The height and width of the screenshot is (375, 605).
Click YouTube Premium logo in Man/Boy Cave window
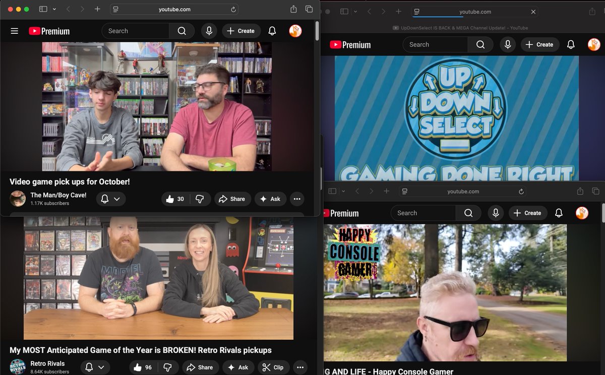click(x=49, y=31)
